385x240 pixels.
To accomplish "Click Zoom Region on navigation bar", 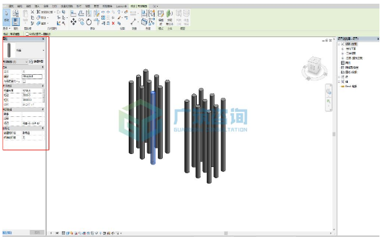I will [329, 101].
